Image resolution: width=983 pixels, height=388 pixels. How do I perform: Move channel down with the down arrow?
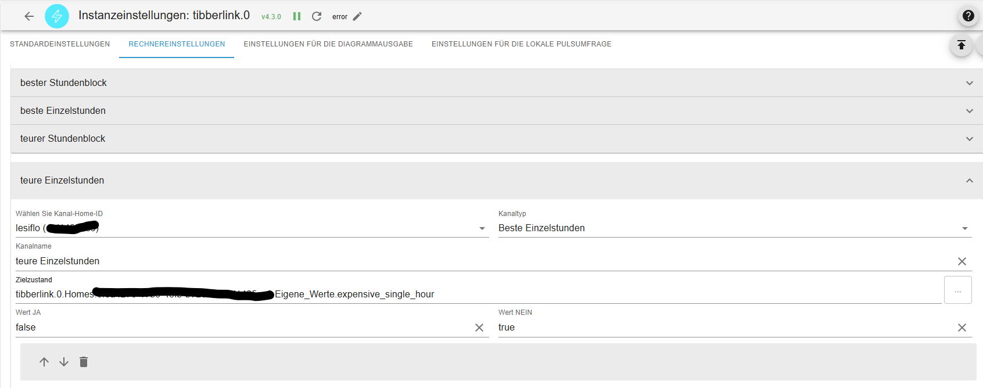point(64,362)
